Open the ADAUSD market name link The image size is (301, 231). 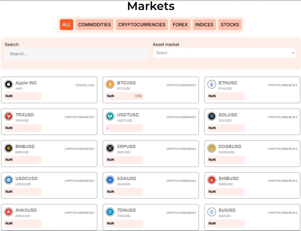coord(126,178)
